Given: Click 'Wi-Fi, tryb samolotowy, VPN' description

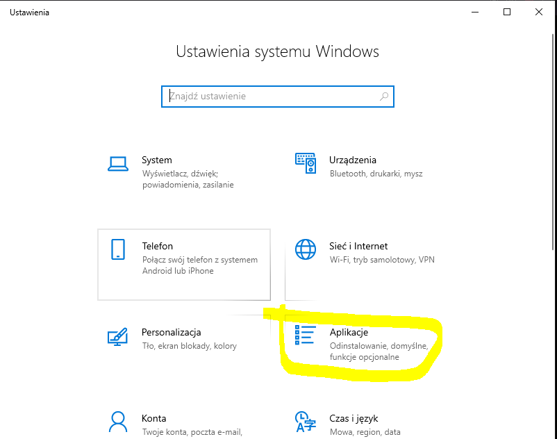Looking at the screenshot, I should pos(382,260).
